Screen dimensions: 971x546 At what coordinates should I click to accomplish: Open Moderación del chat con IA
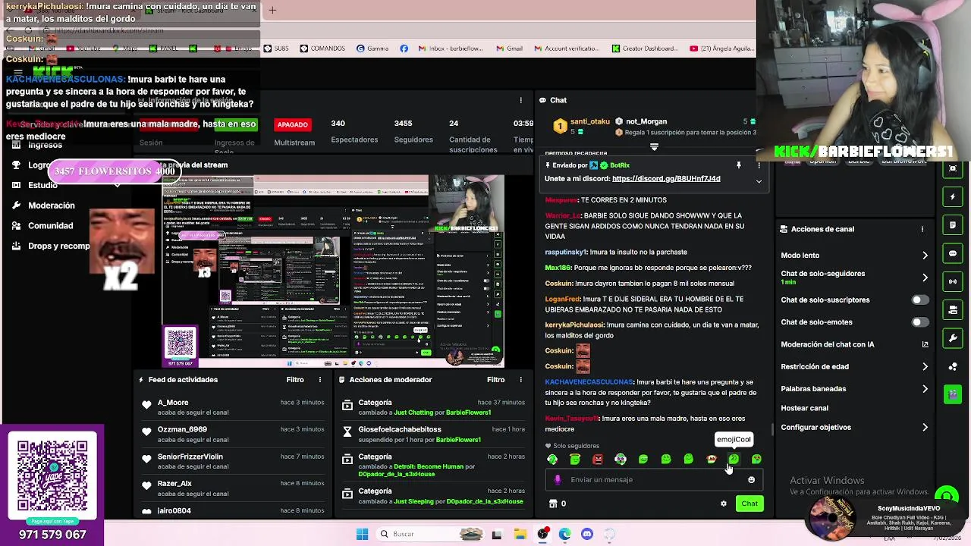pyautogui.click(x=855, y=344)
